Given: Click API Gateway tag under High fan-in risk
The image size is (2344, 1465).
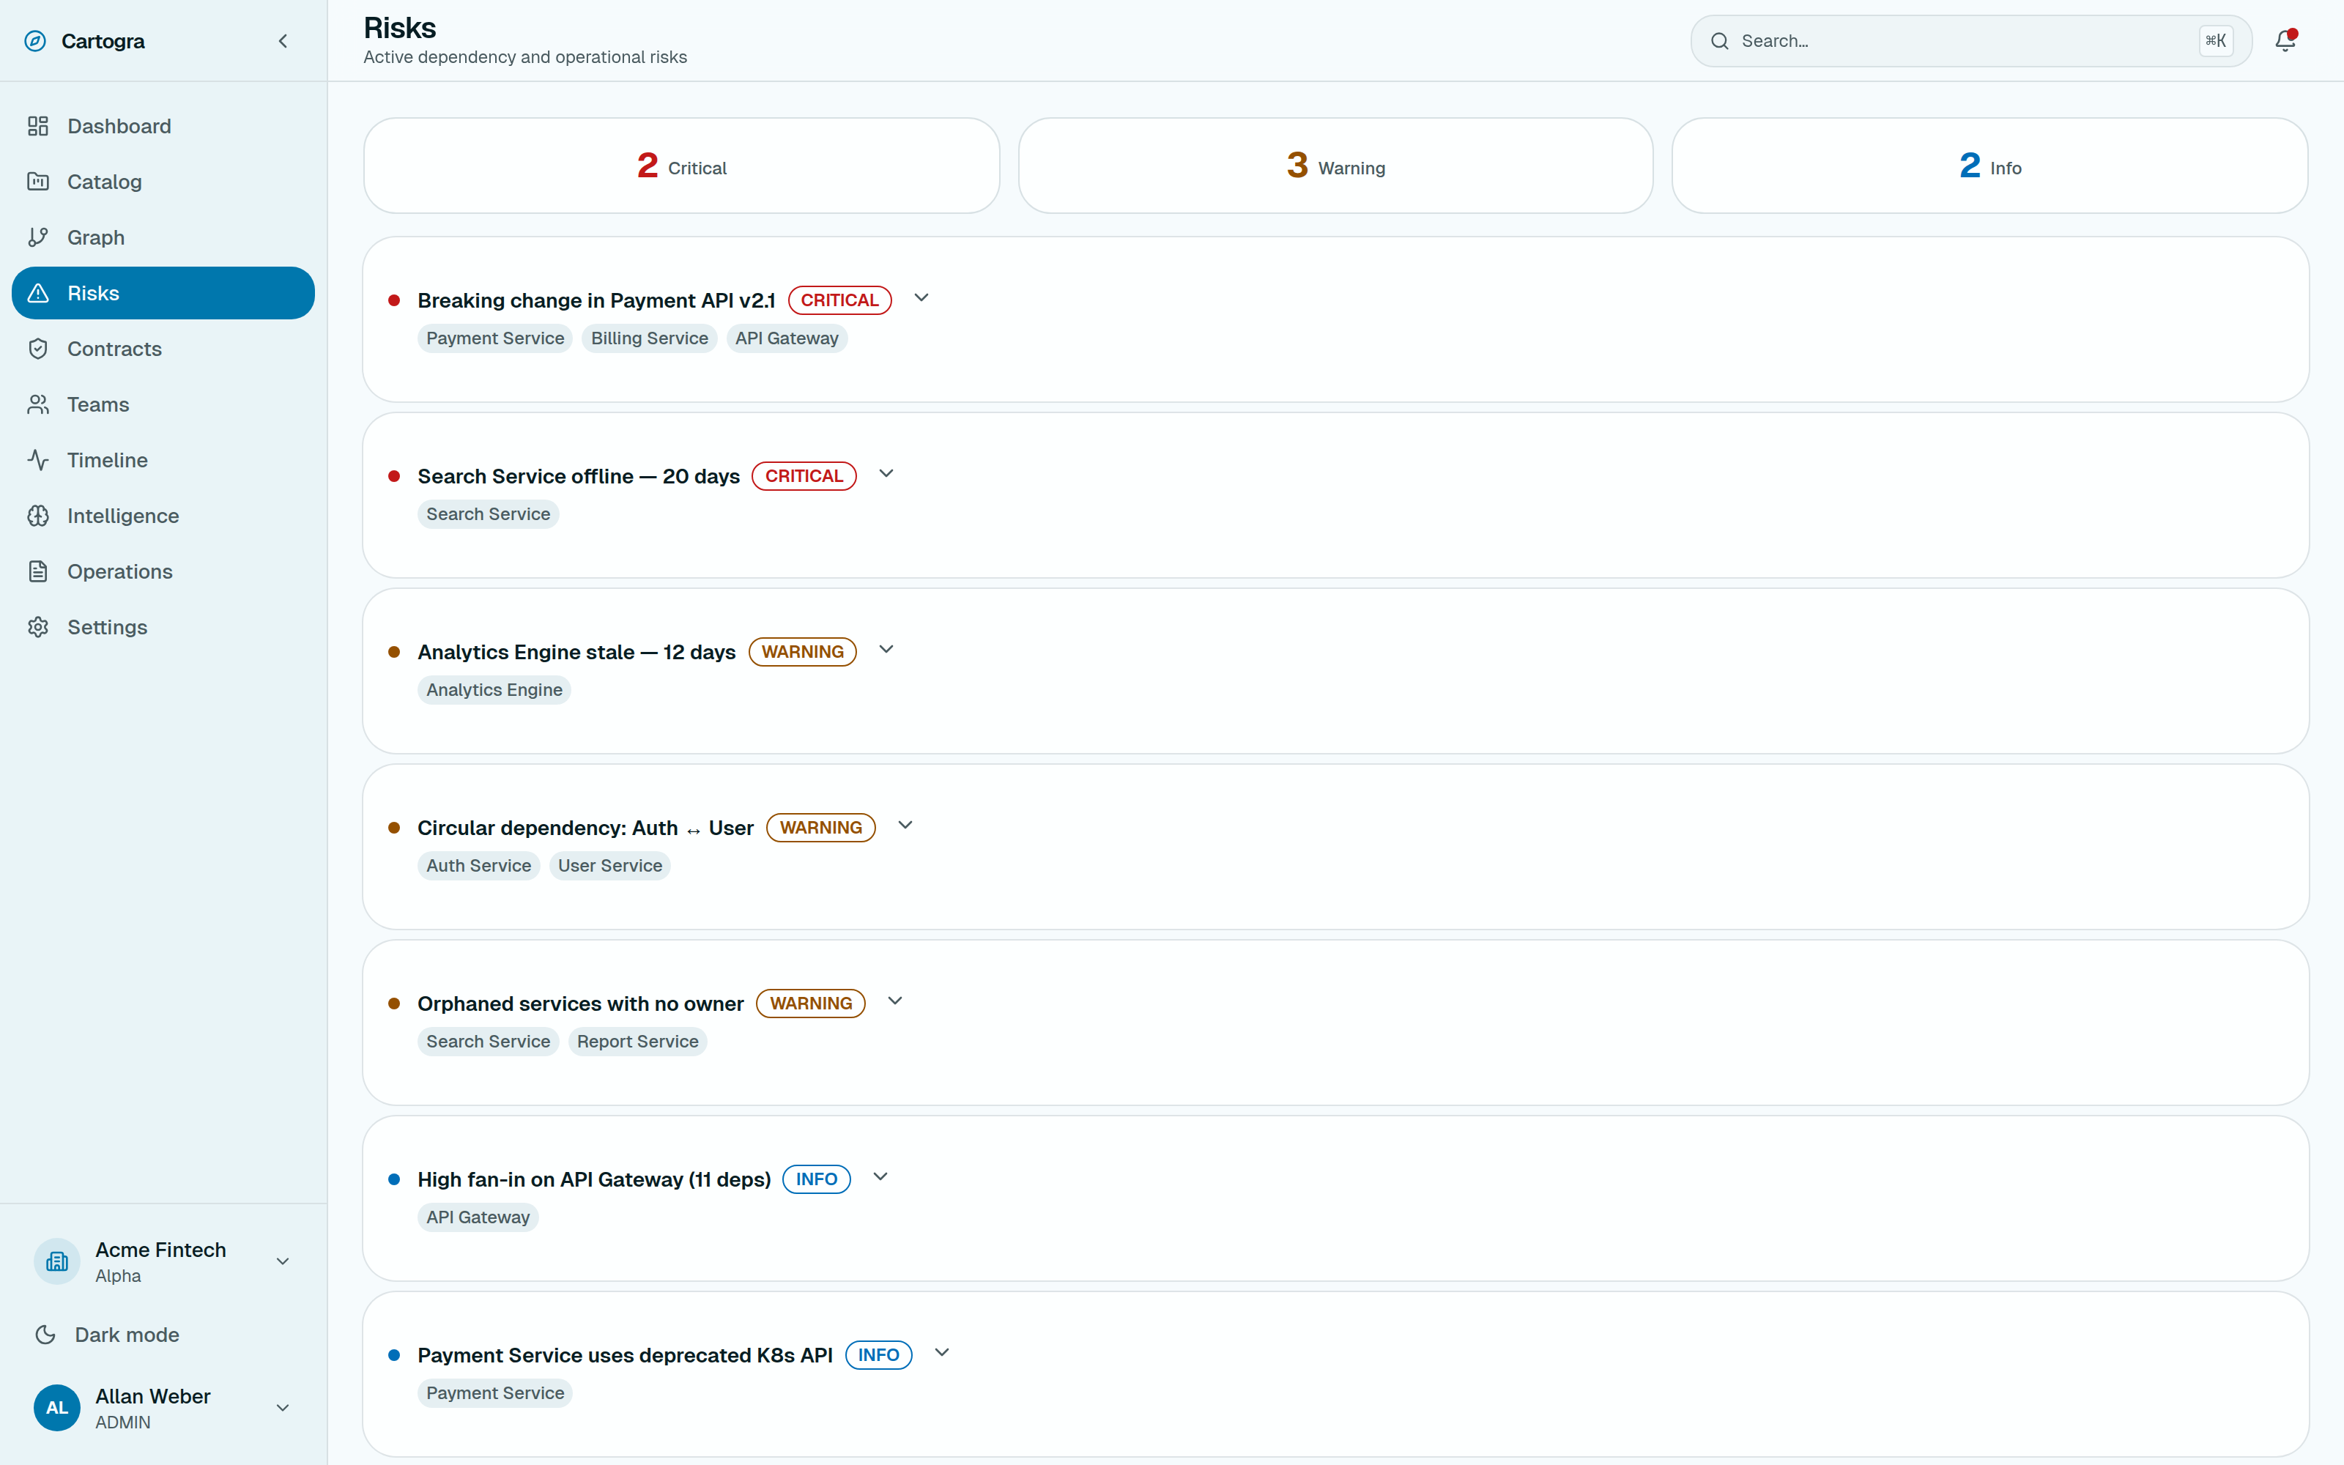Looking at the screenshot, I should (x=478, y=1217).
